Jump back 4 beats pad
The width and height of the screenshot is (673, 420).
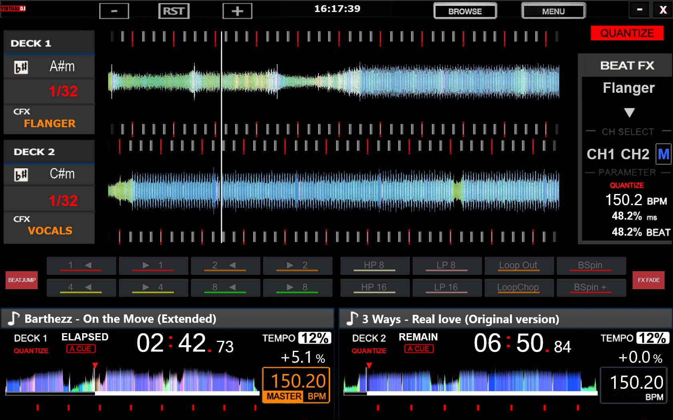(81, 288)
